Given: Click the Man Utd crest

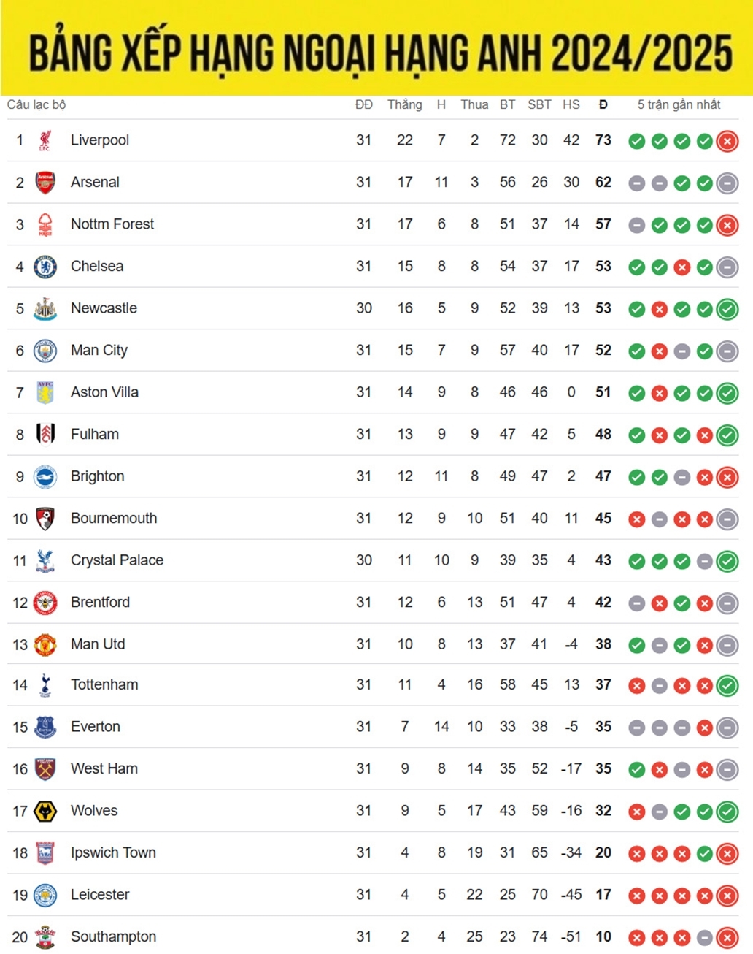Looking at the screenshot, I should pos(45,644).
